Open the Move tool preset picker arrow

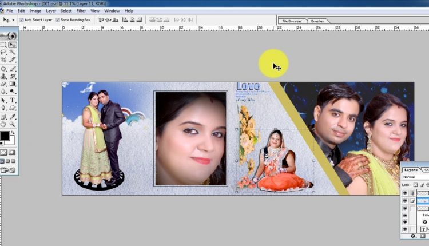click(13, 20)
